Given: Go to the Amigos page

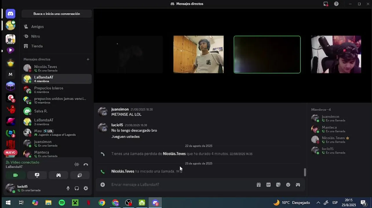Looking at the screenshot, I should pos(56,27).
